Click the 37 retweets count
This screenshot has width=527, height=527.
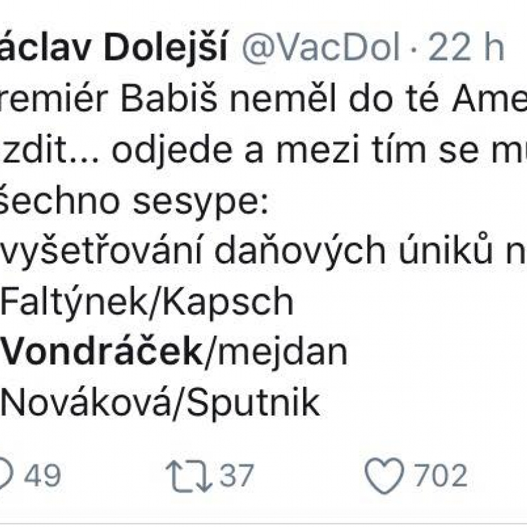coord(236,475)
